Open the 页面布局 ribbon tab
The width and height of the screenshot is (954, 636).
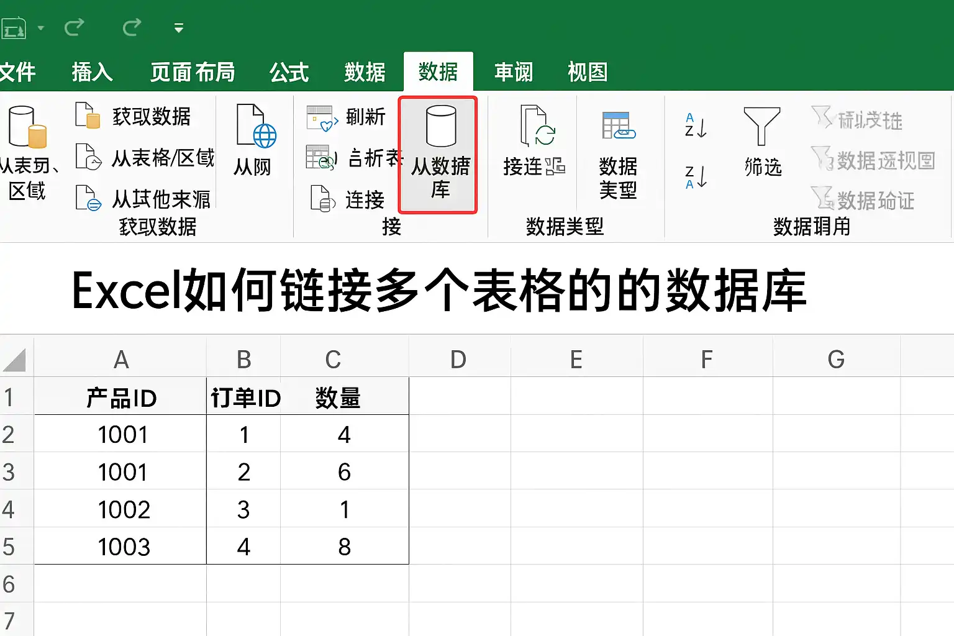click(x=193, y=72)
